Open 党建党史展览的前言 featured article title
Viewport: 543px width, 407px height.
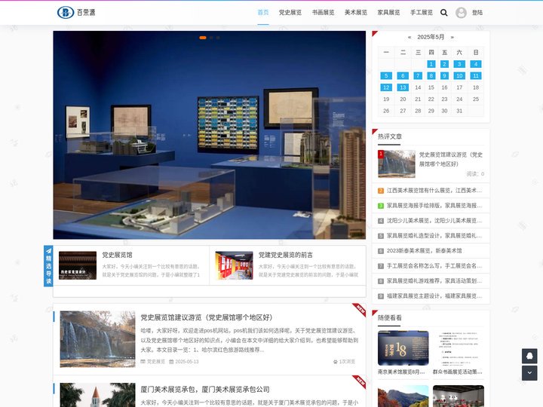pyautogui.click(x=286, y=255)
